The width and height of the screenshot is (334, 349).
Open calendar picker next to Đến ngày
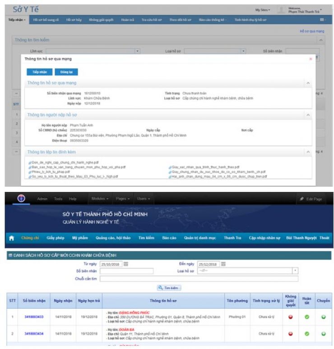click(x=223, y=264)
